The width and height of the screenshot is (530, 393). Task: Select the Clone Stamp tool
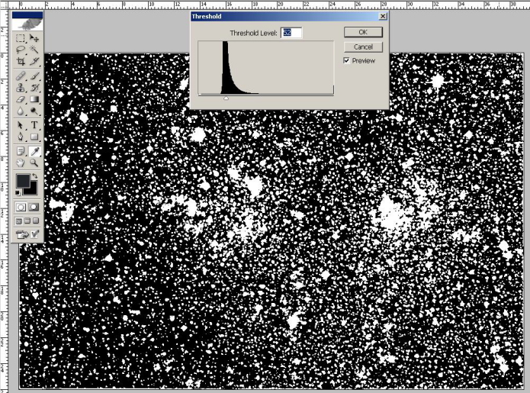coord(21,88)
